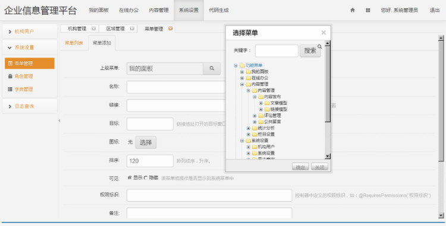Open 在线办公 in the top navigation
This screenshot has width=446, height=226.
coord(128,10)
